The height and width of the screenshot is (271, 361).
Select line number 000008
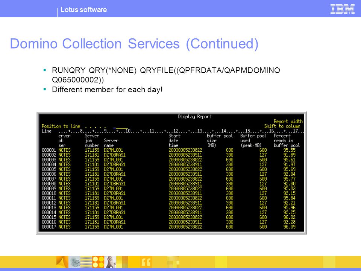(x=49, y=184)
